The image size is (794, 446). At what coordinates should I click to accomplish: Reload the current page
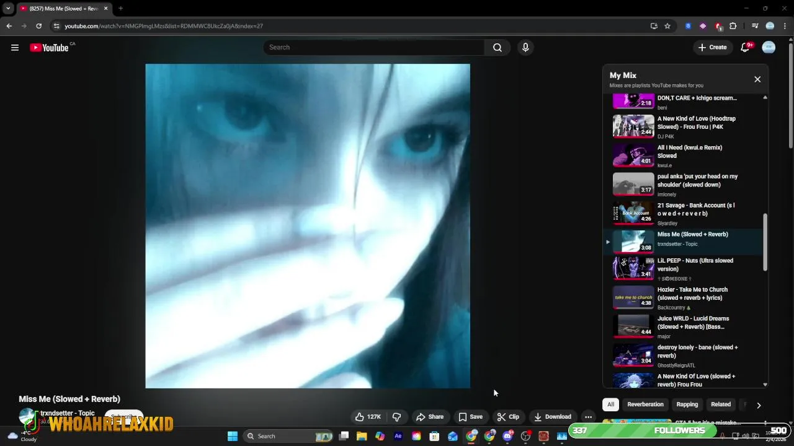[x=38, y=26]
